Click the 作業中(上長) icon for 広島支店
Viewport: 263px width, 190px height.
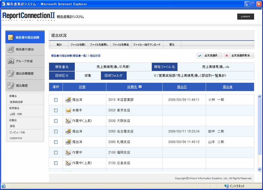pos(68,163)
